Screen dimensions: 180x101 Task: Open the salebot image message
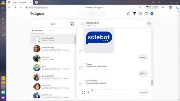click(99, 40)
